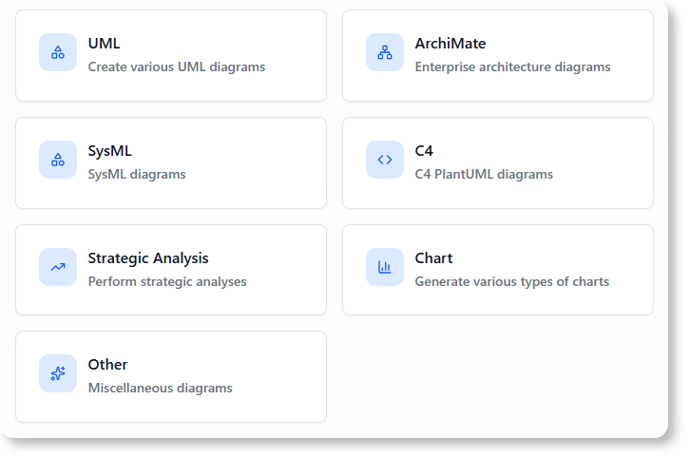This screenshot has width=690, height=457.
Task: Select the UML title text
Action: point(104,44)
